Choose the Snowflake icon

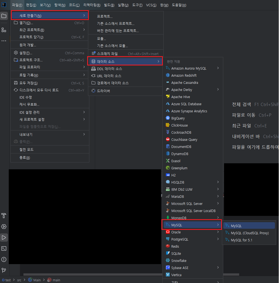tap(168, 260)
